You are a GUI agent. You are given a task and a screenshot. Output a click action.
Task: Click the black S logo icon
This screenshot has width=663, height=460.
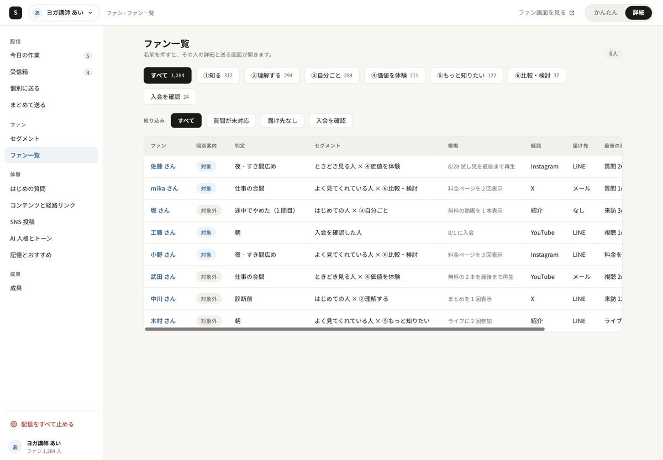[x=15, y=13]
